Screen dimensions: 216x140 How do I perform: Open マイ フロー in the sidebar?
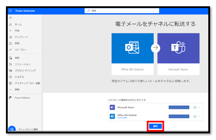[21, 50]
